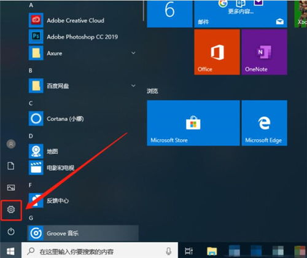This screenshot has height=258, width=307.
Task: Open Documents from the start sidebar
Action: tap(11, 166)
